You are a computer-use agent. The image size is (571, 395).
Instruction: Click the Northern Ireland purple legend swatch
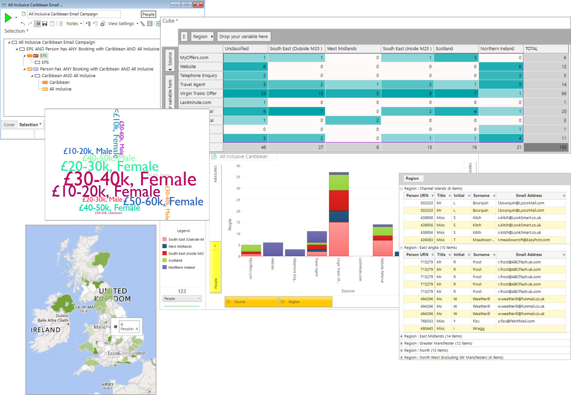pos(164,267)
